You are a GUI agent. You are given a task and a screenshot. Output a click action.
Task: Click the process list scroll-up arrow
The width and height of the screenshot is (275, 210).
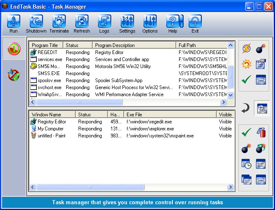click(x=230, y=45)
